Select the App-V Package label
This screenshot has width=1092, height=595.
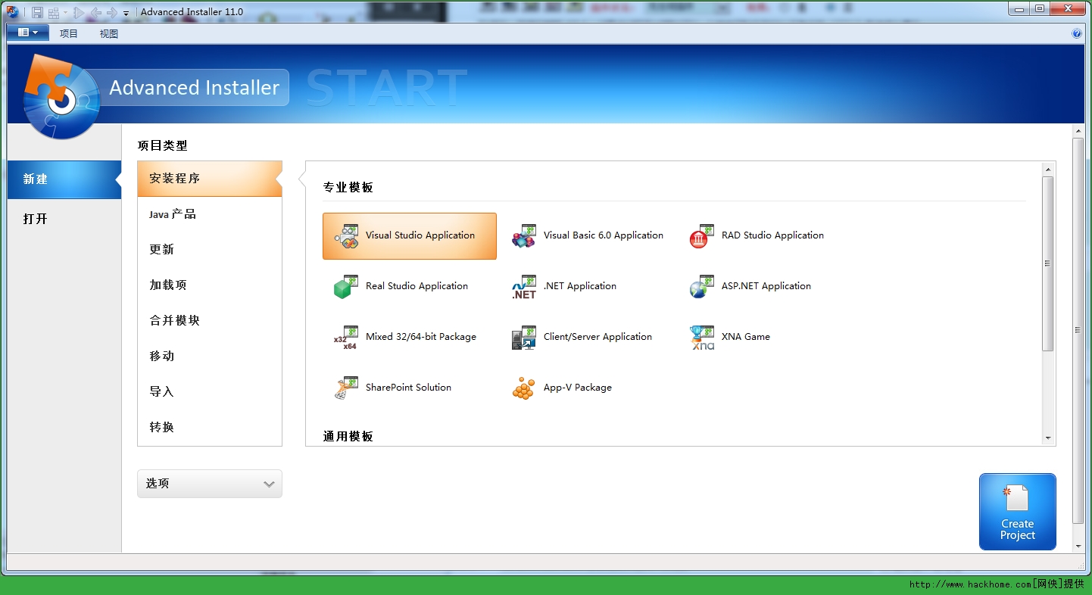[578, 388]
